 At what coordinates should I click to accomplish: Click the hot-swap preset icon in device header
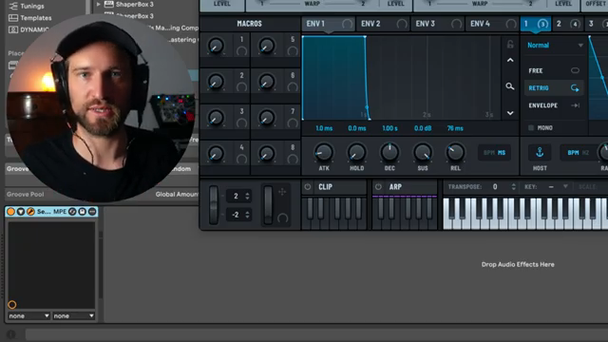pos(72,211)
